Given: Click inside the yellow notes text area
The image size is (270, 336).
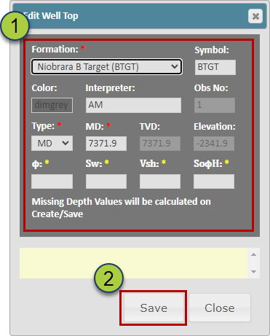Looking at the screenshot, I should [133, 263].
